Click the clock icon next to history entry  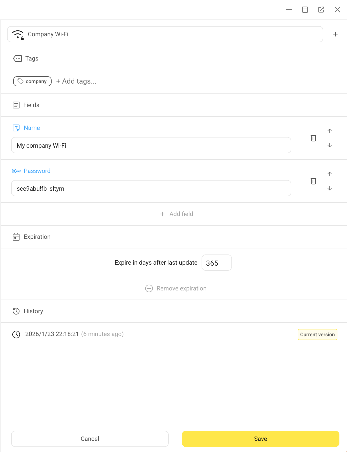tap(16, 334)
